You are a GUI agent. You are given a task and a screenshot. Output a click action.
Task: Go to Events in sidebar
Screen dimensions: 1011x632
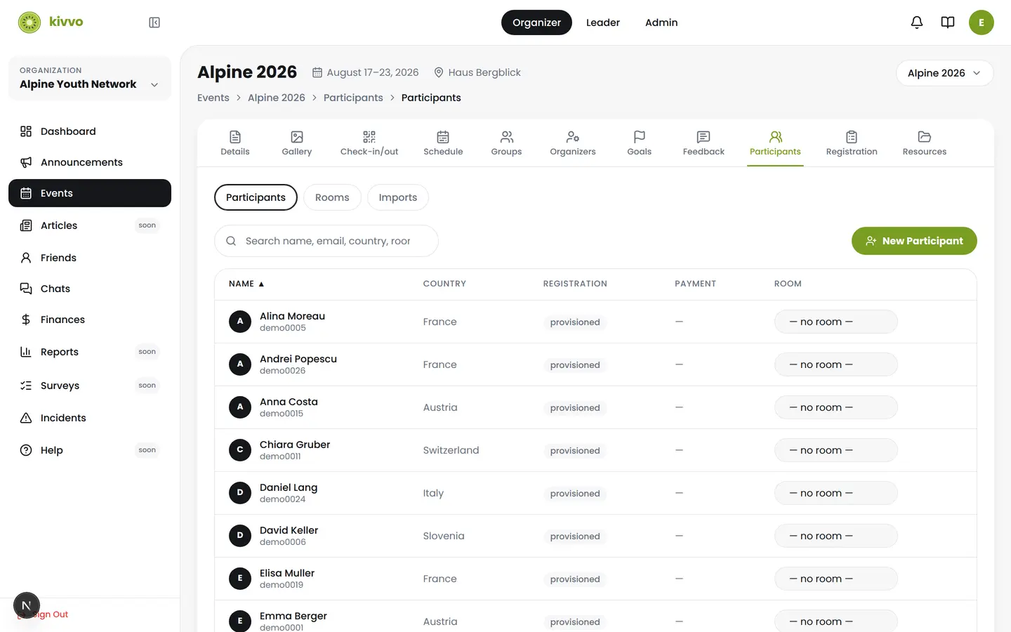(x=90, y=193)
